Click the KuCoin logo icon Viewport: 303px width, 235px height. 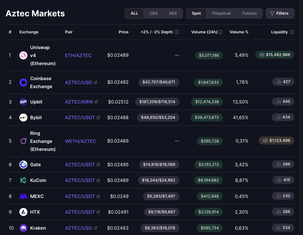(x=23, y=180)
